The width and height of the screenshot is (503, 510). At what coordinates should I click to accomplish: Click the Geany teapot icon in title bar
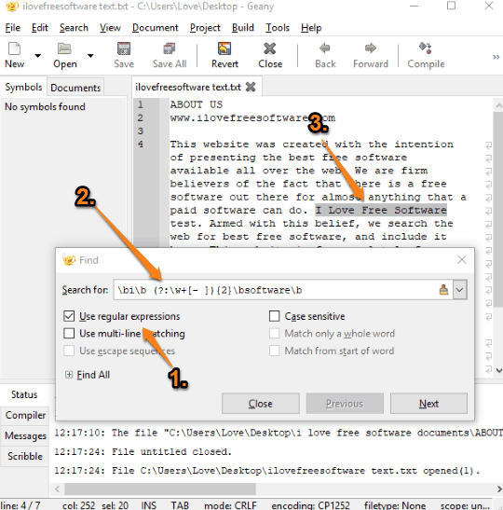12,7
